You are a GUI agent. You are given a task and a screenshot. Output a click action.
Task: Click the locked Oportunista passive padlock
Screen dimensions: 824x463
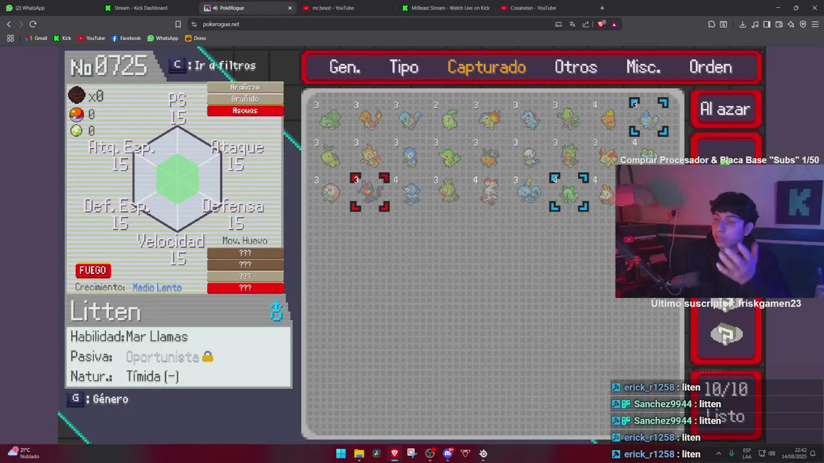pyautogui.click(x=207, y=356)
